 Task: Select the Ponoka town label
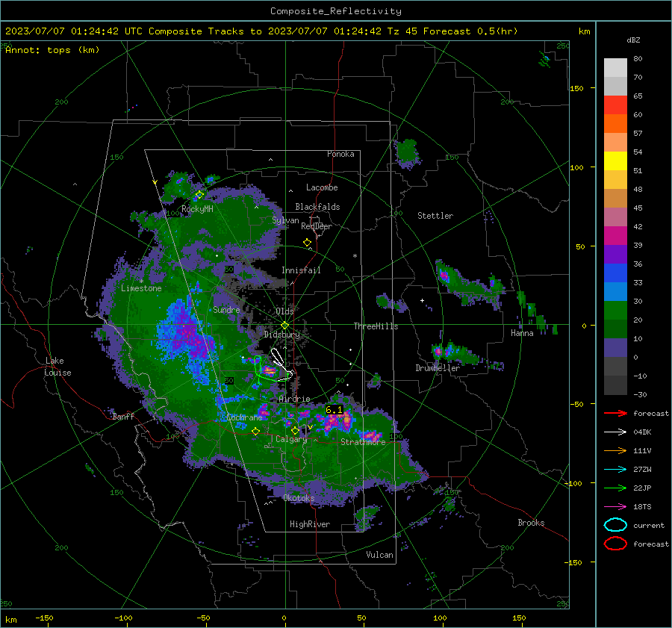[340, 154]
